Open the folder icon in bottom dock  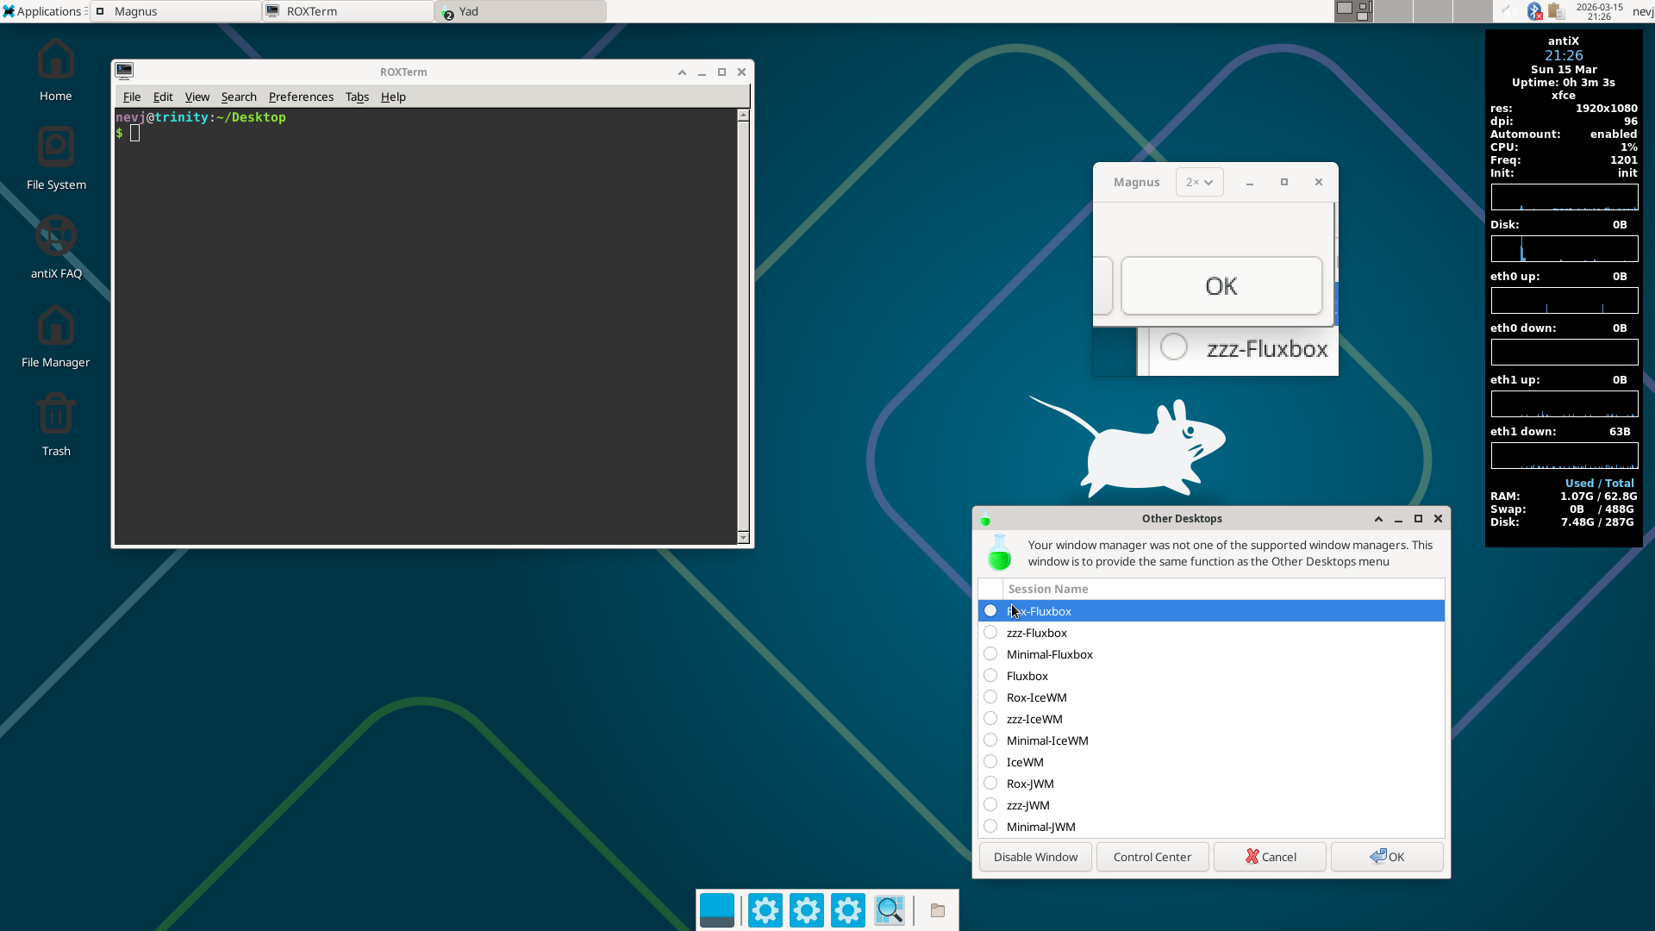(938, 910)
